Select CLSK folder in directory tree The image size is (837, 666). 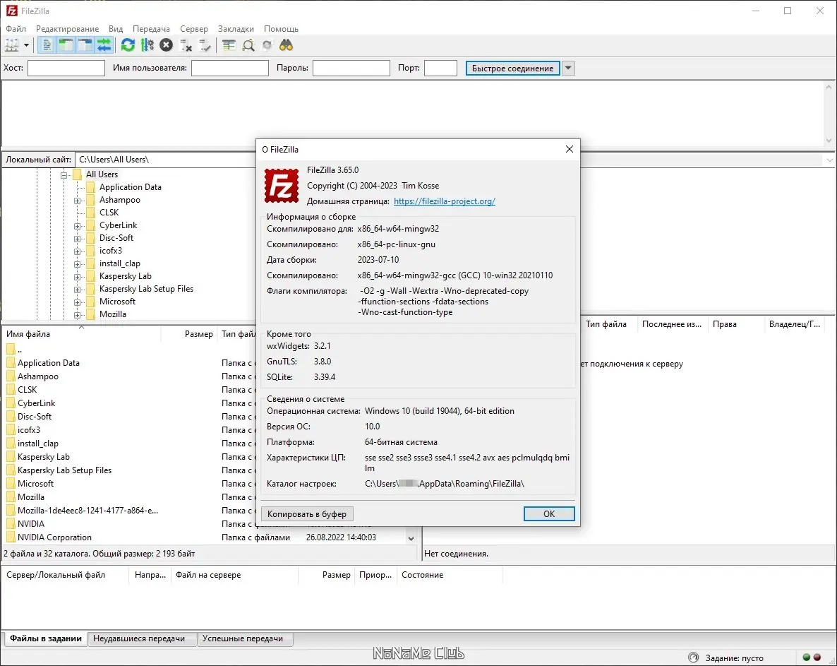click(x=109, y=213)
